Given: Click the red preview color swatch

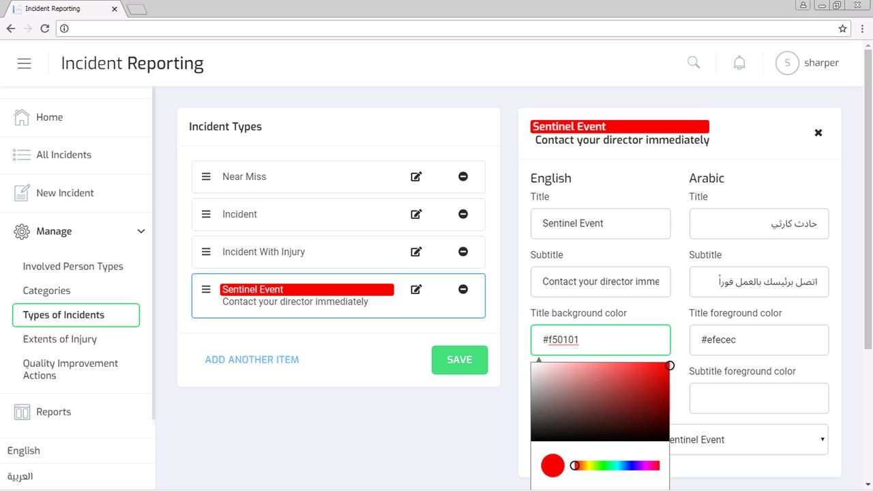Looking at the screenshot, I should [552, 466].
